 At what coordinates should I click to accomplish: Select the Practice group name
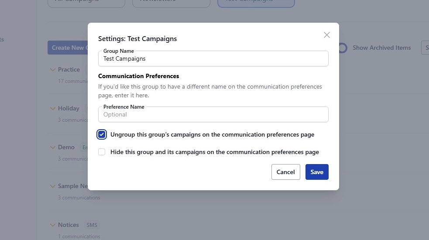69,69
